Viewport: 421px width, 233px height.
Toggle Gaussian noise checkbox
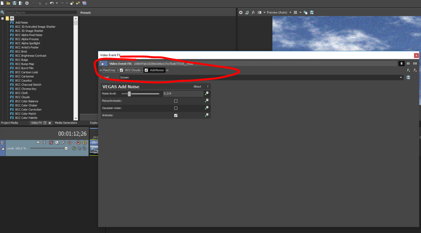pyautogui.click(x=176, y=108)
